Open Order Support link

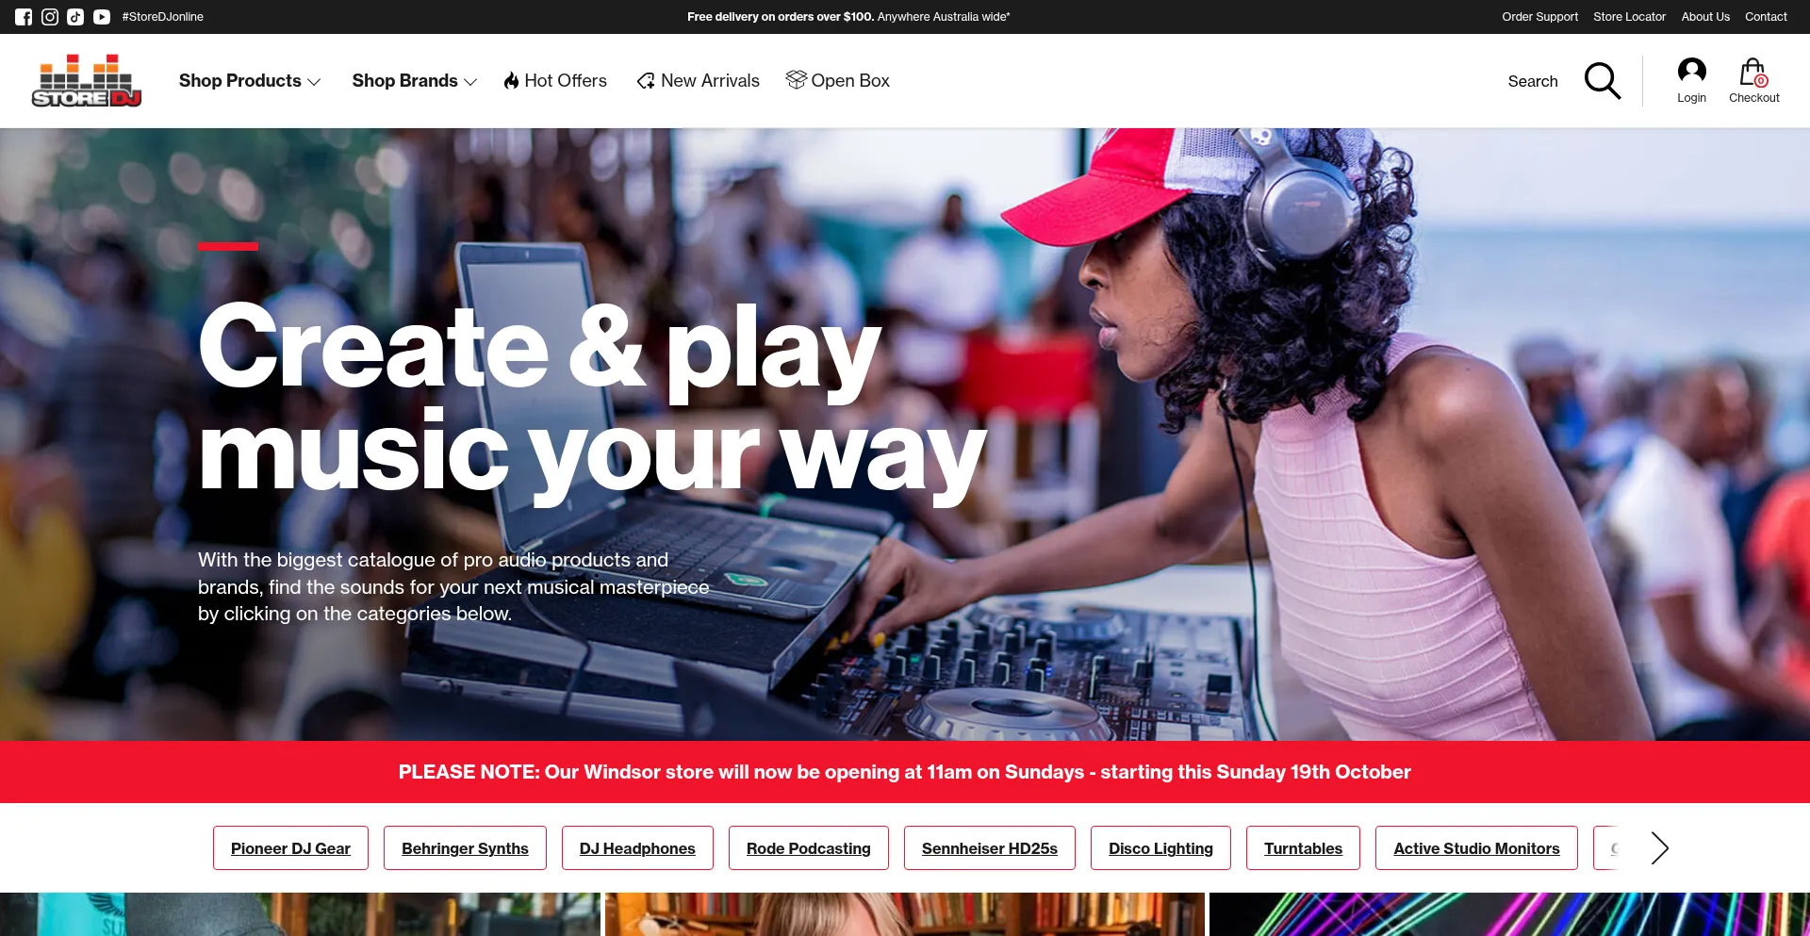pos(1539,17)
